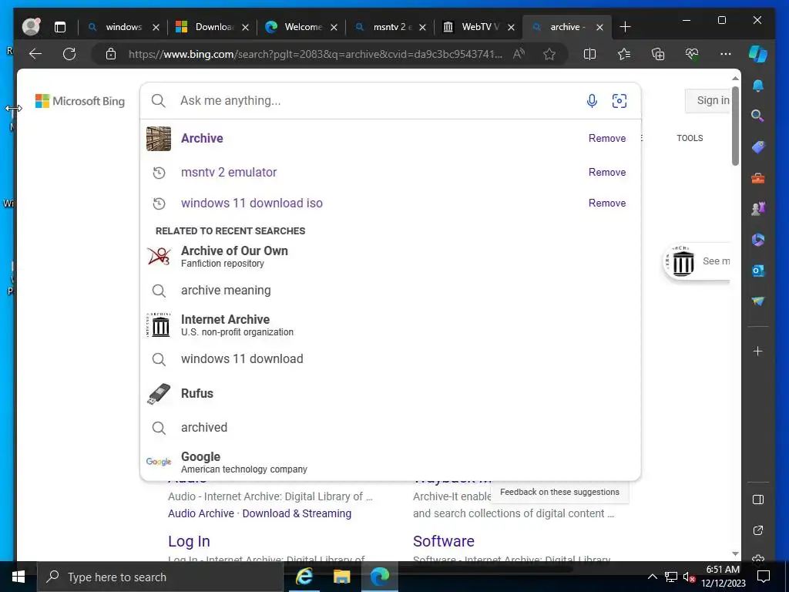The image size is (789, 592).
Task: Open the Download & Streaming link
Action: pyautogui.click(x=297, y=513)
